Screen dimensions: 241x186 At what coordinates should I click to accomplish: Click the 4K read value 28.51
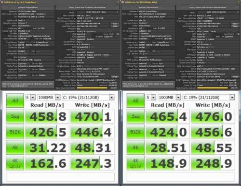168,148
